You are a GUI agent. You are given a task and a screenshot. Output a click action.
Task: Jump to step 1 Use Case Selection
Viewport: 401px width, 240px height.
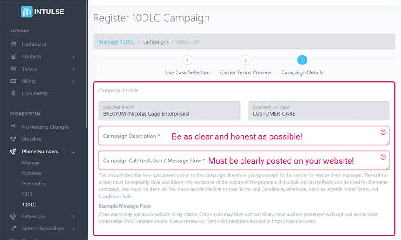188,60
